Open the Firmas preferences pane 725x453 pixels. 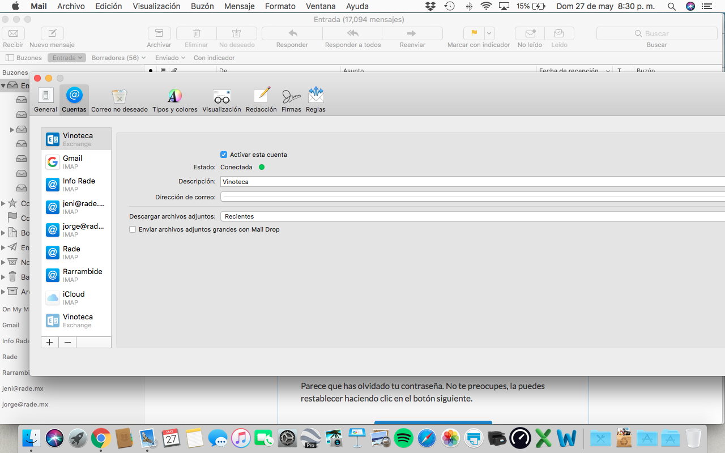click(x=291, y=100)
